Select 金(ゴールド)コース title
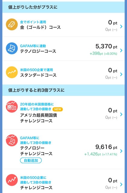127x193 pixels. click(x=40, y=27)
